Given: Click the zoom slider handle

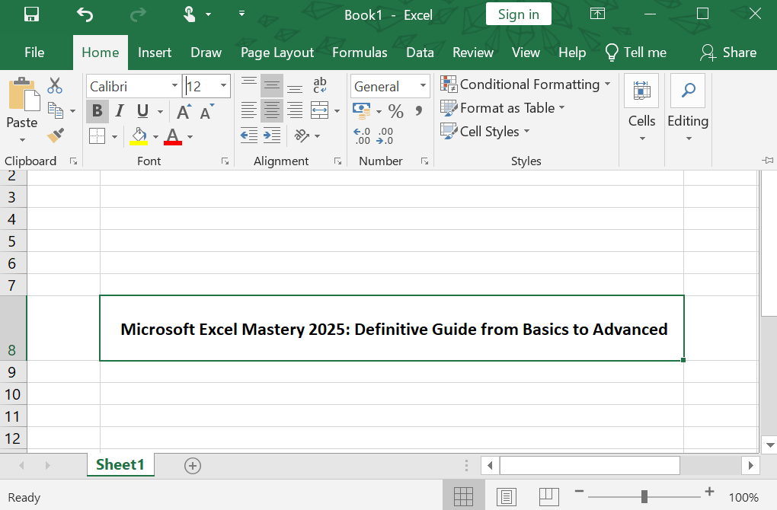Looking at the screenshot, I should (644, 496).
